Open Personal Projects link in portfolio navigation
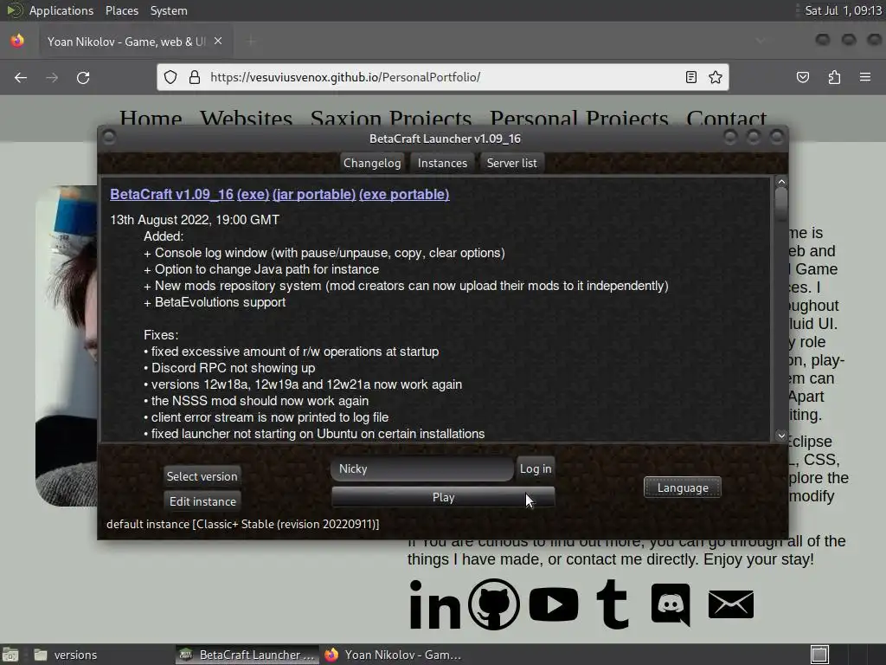This screenshot has width=886, height=665. (x=579, y=119)
